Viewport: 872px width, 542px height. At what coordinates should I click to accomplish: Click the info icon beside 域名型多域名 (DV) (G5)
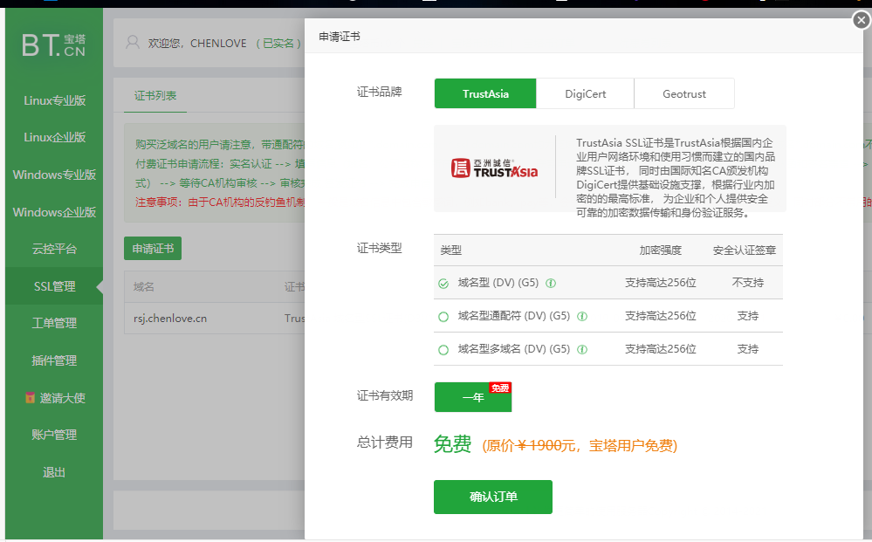(x=582, y=348)
